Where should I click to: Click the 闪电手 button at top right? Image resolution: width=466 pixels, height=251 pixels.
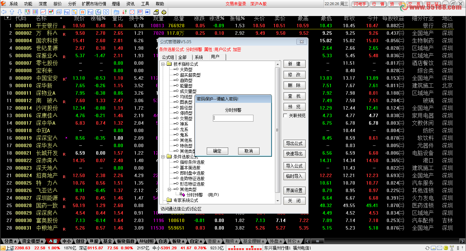360,4
